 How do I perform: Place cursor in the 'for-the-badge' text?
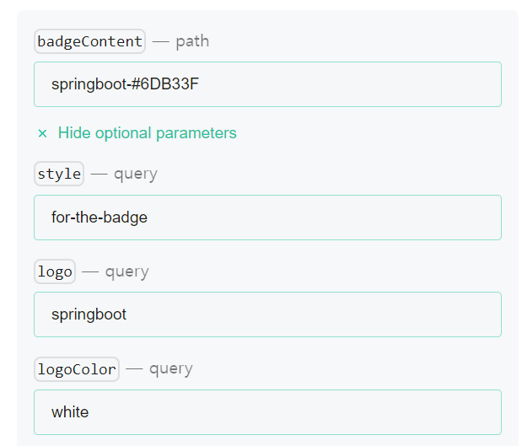100,218
